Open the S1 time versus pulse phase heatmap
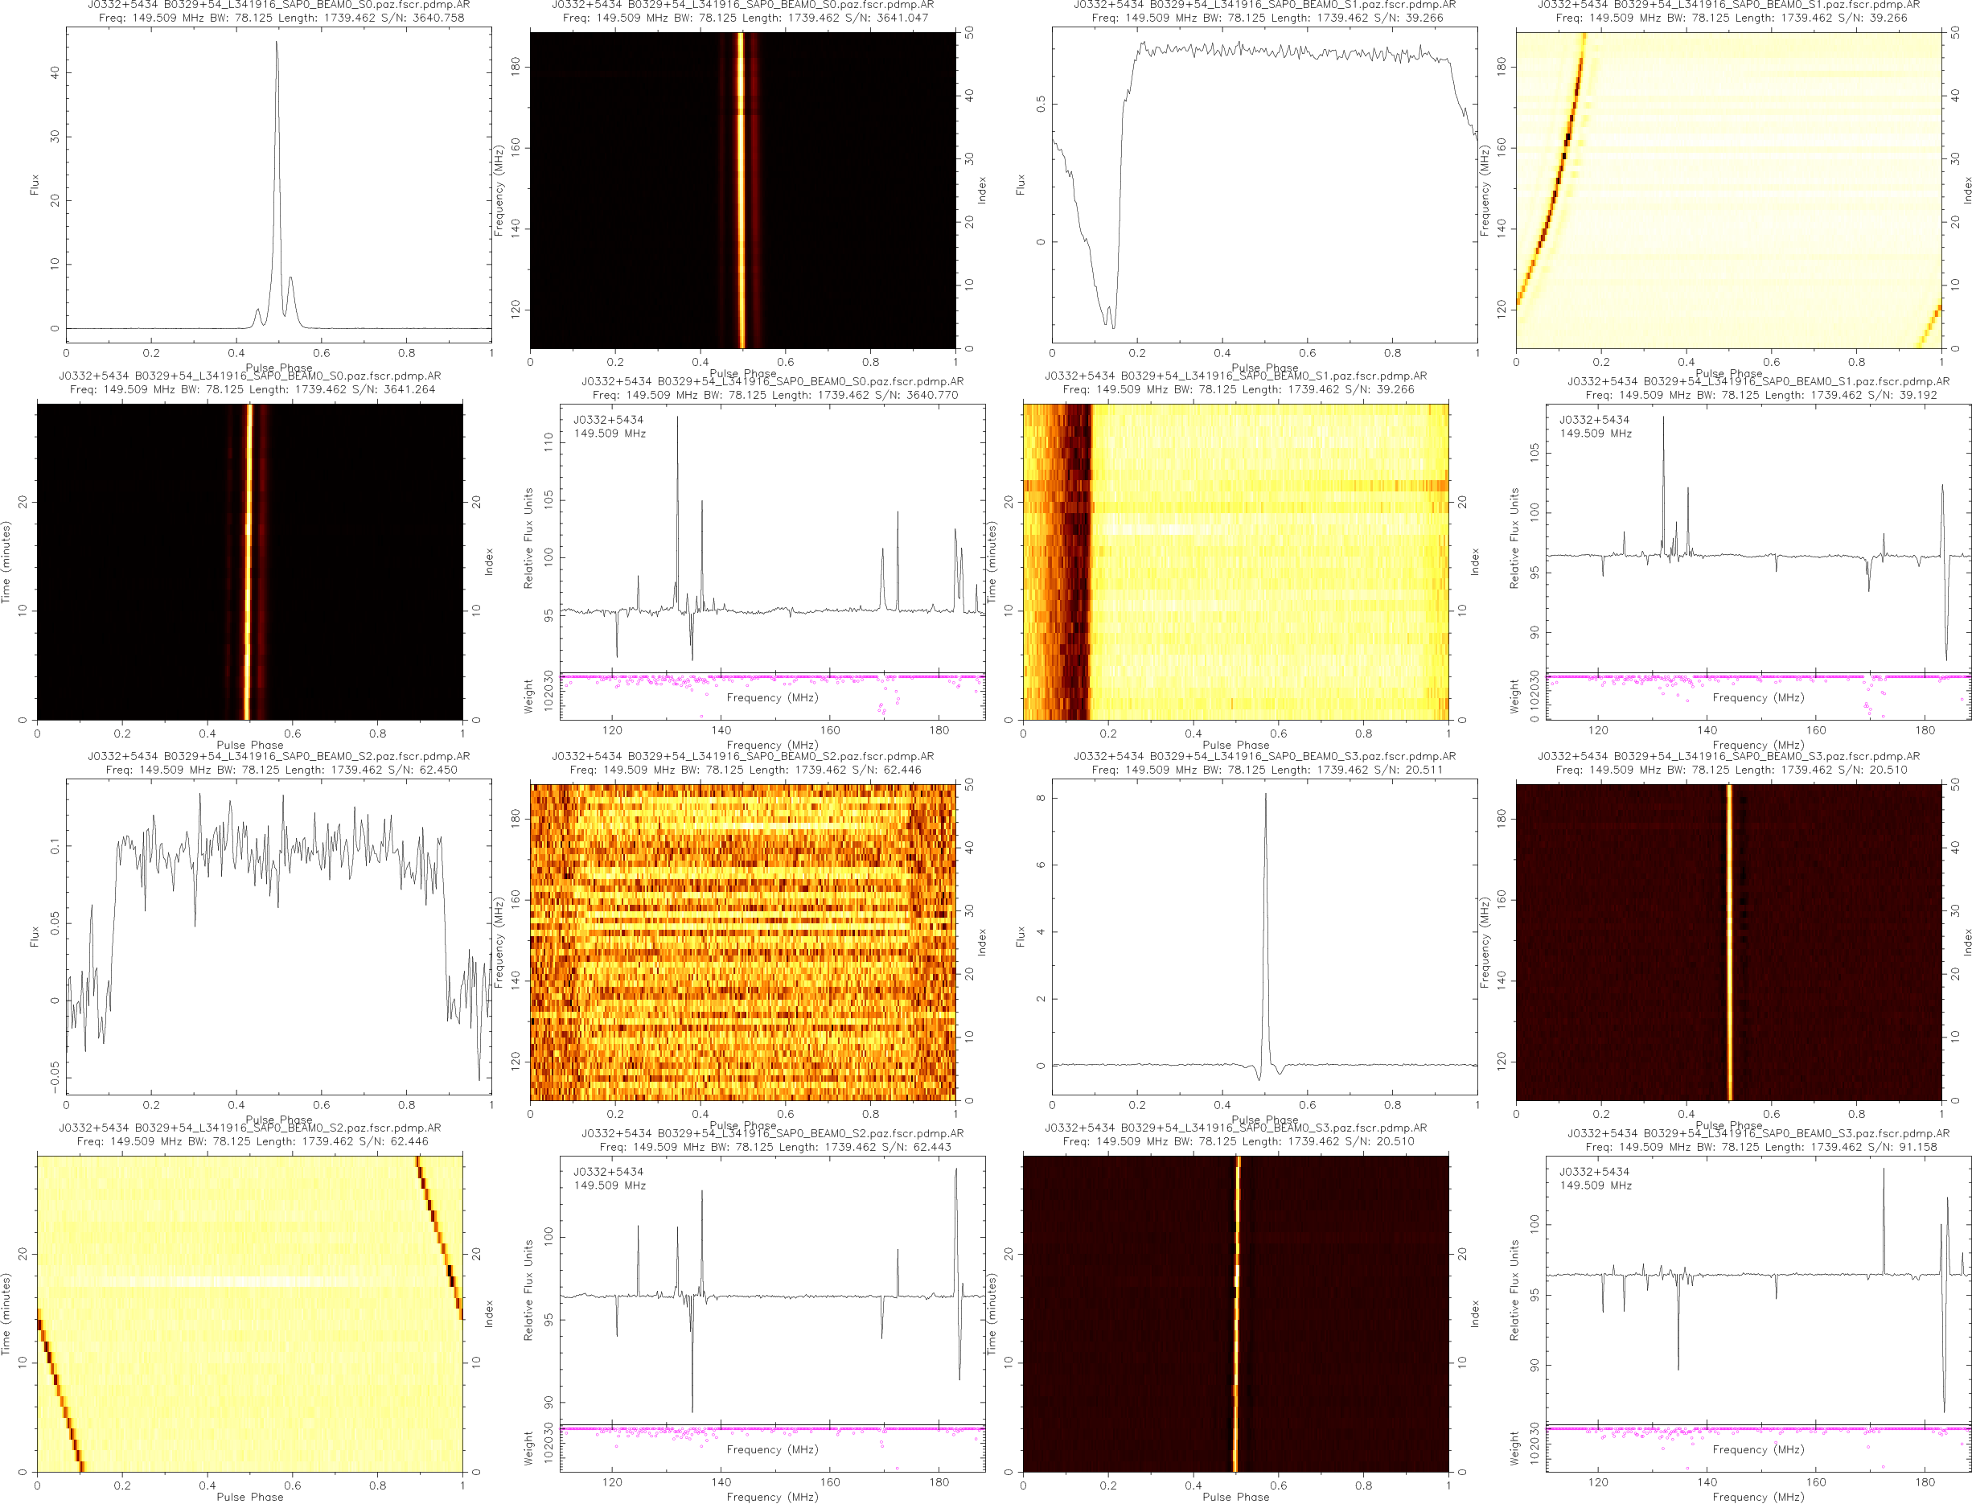The height and width of the screenshot is (1504, 1972). click(1235, 561)
